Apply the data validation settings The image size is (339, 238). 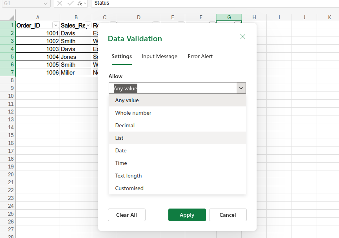[187, 215]
